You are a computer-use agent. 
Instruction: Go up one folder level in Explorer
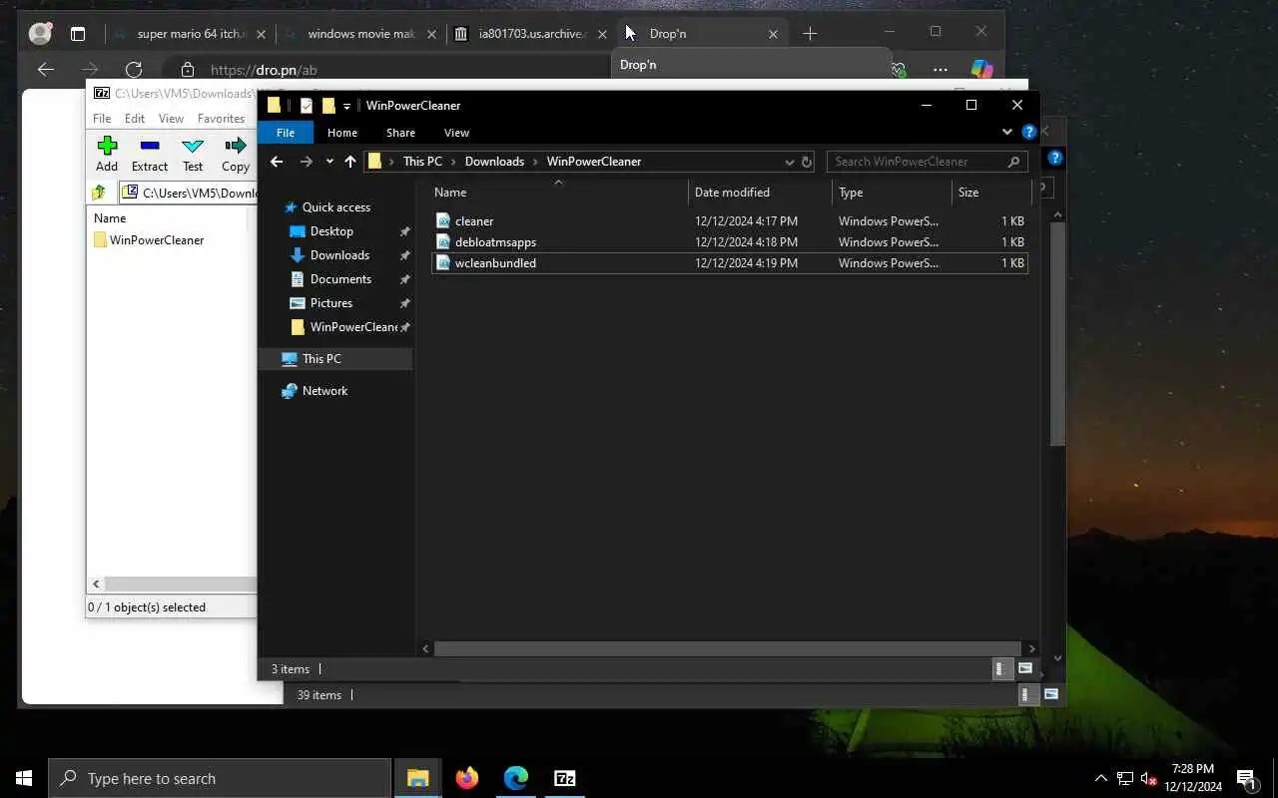350,162
